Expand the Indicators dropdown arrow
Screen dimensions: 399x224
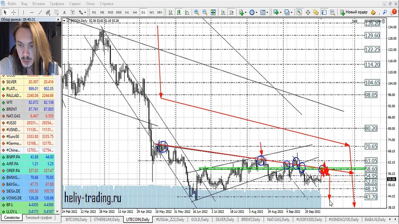click(246, 12)
